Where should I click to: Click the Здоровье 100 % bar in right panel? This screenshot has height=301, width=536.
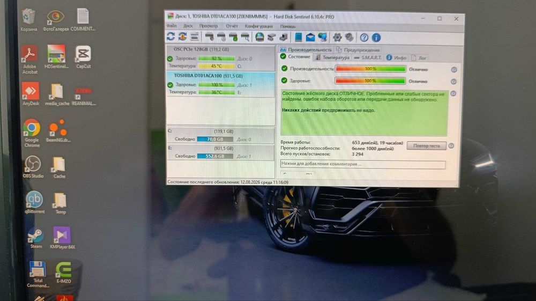click(370, 81)
